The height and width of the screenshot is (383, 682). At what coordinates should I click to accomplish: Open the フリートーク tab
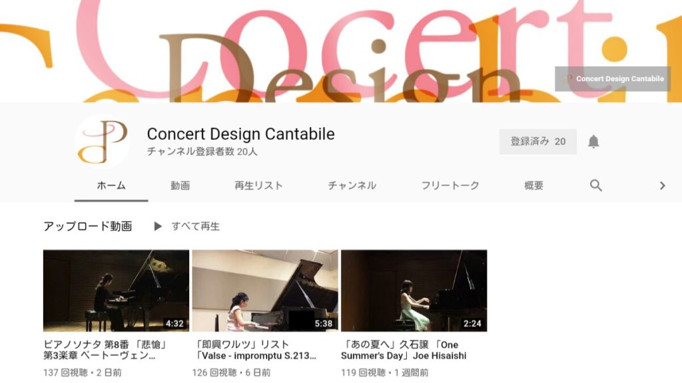450,186
